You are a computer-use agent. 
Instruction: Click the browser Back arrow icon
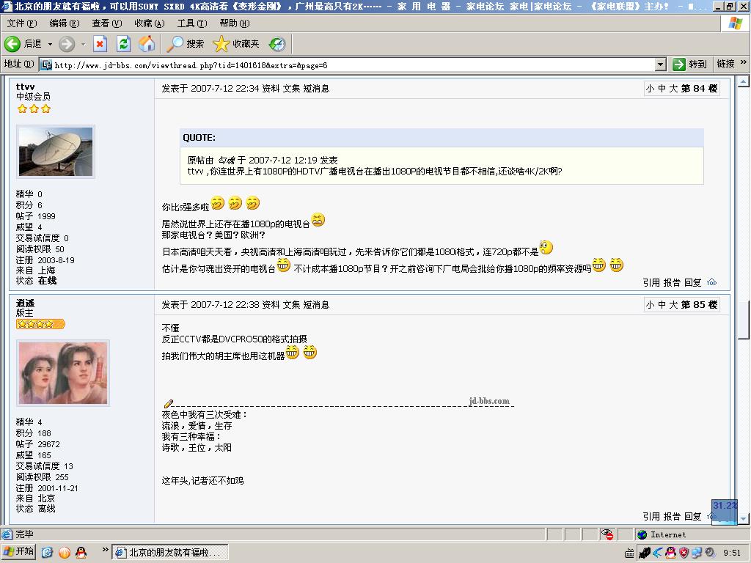pyautogui.click(x=12, y=44)
